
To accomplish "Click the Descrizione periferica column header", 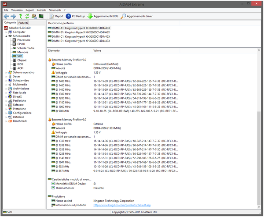I will point(114,23).
